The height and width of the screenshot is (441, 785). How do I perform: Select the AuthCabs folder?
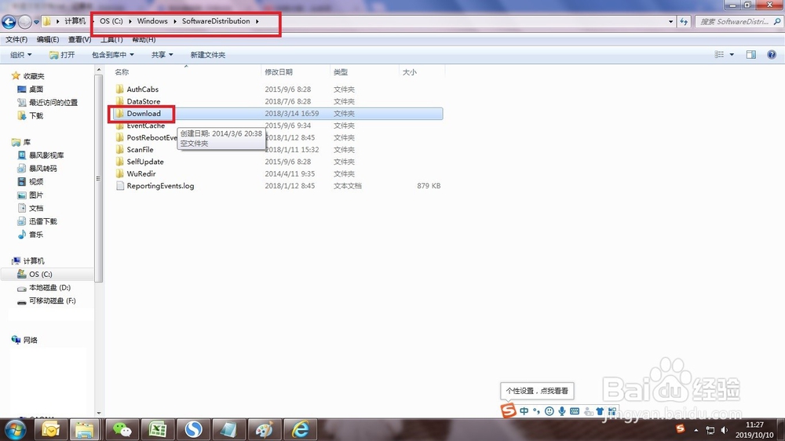142,89
